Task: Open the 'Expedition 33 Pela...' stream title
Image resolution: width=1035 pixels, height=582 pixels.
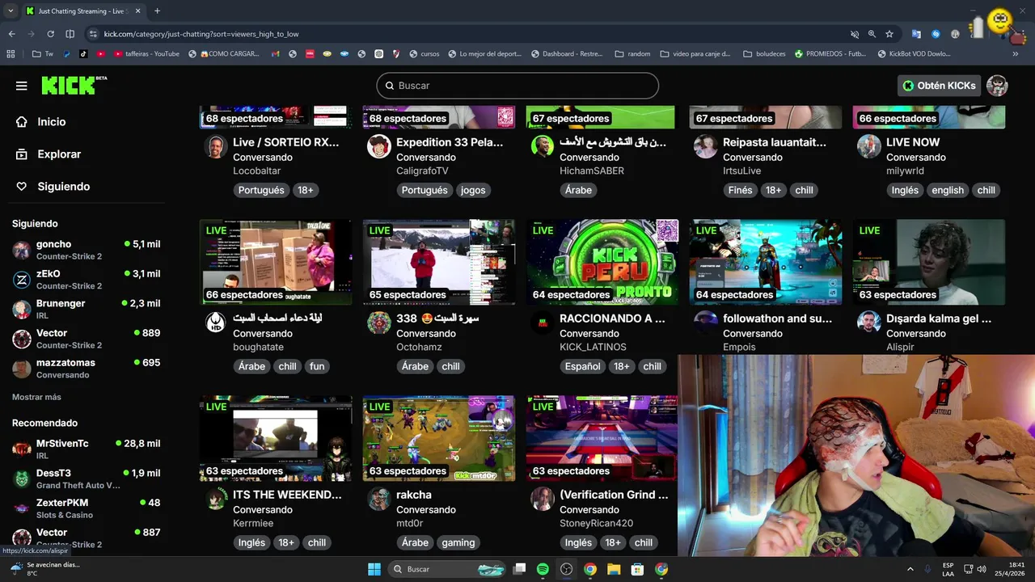Action: click(450, 142)
